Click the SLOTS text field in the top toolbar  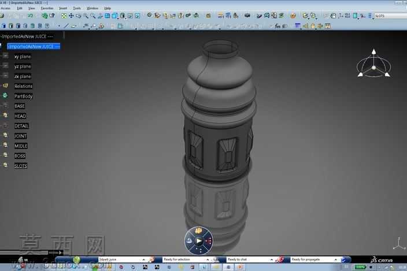pos(390,16)
